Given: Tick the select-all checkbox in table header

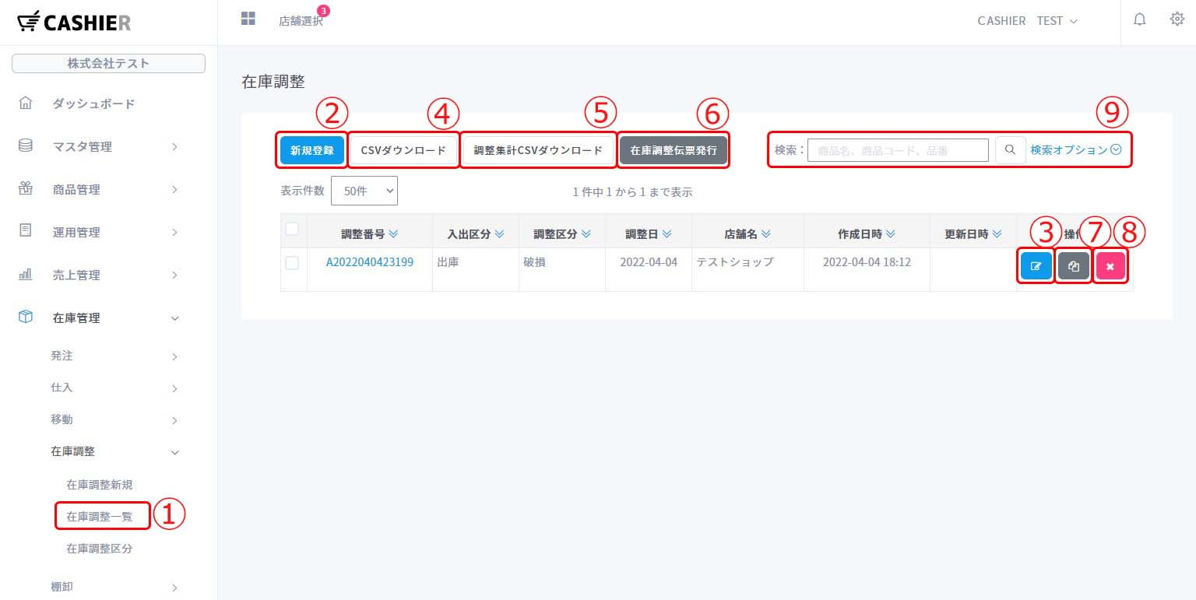Looking at the screenshot, I should pyautogui.click(x=292, y=229).
